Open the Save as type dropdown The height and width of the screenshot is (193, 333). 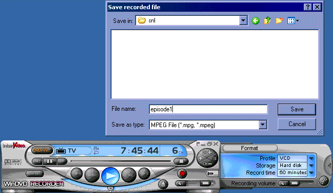tap(263, 125)
